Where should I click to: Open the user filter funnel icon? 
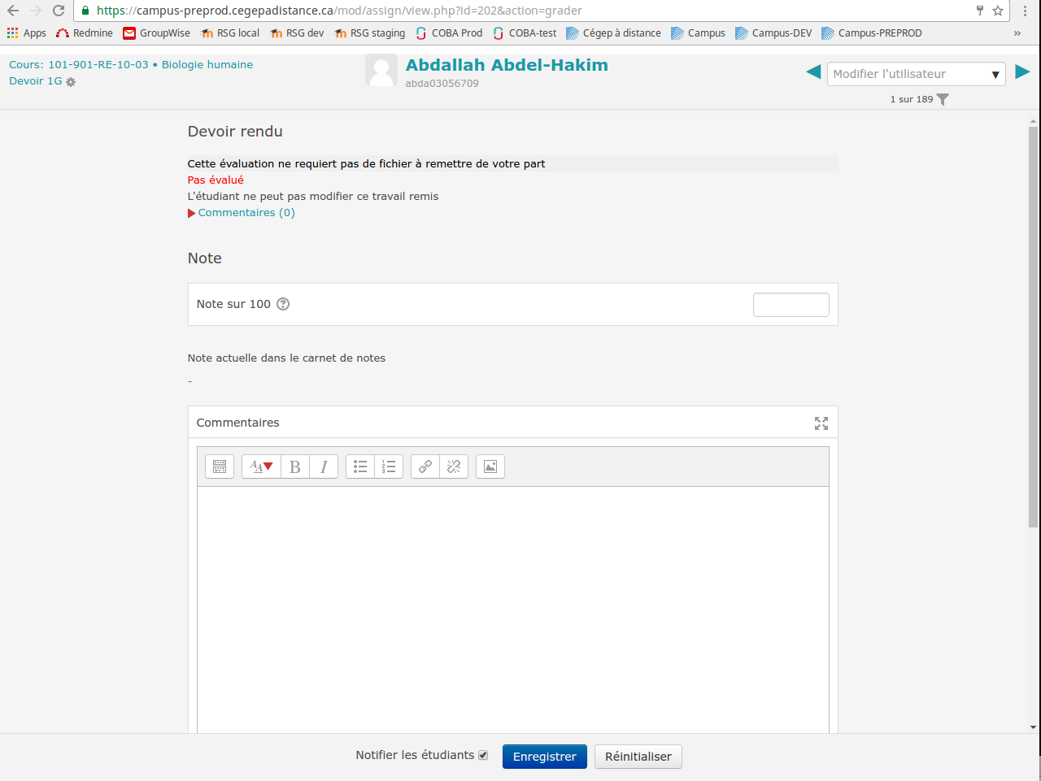click(x=943, y=99)
